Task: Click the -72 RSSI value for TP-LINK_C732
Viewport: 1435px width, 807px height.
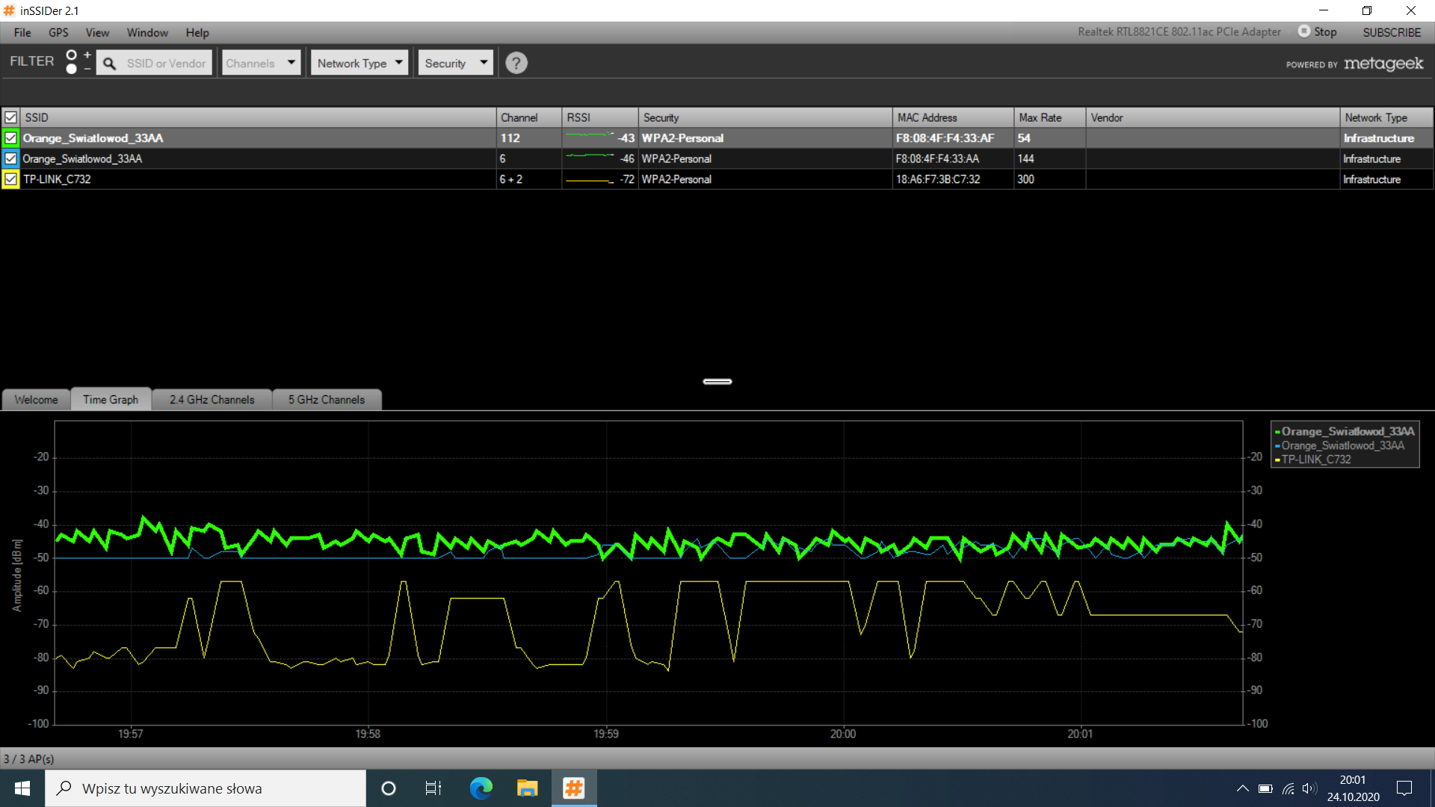Action: point(627,179)
